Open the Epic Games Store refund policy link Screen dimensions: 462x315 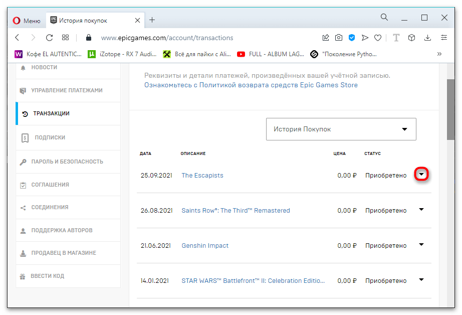click(251, 85)
